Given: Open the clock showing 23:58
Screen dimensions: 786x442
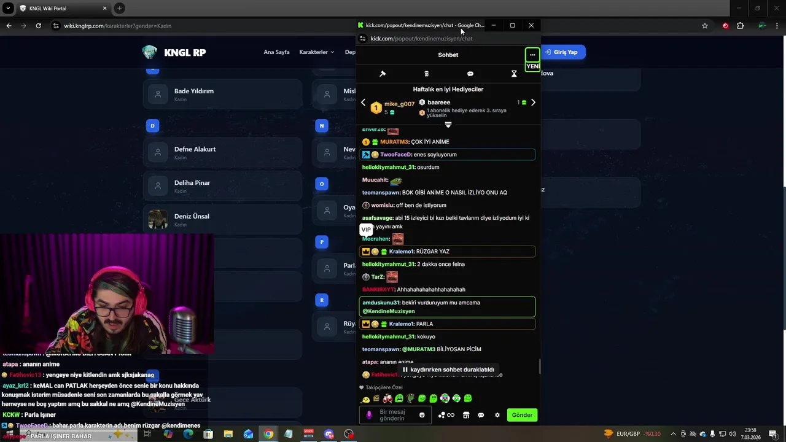Looking at the screenshot, I should (750, 434).
